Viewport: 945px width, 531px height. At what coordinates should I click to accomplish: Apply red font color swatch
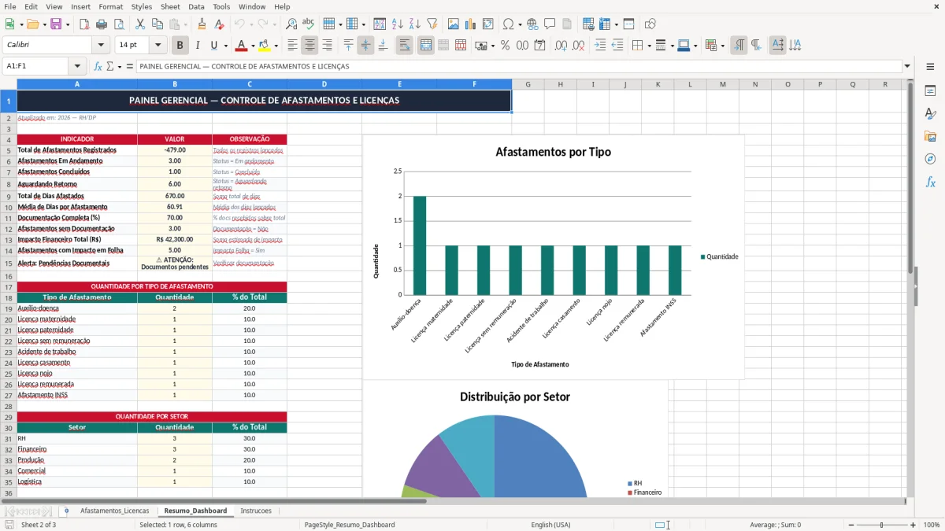242,46
